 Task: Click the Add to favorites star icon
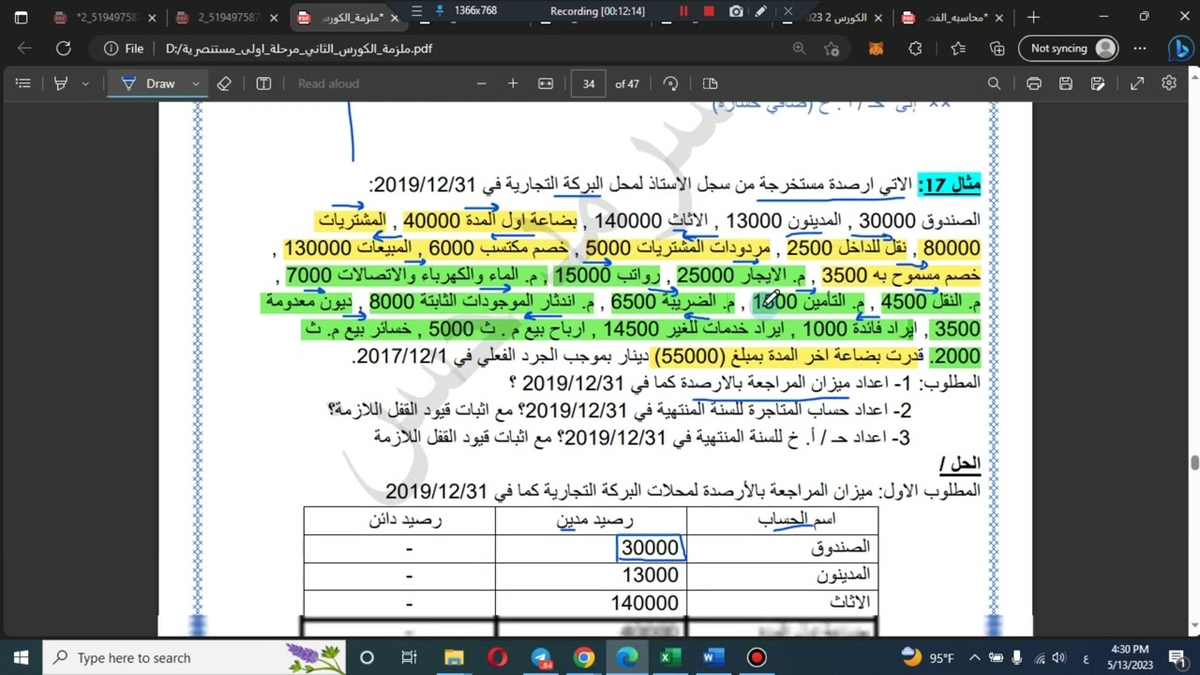coord(832,49)
